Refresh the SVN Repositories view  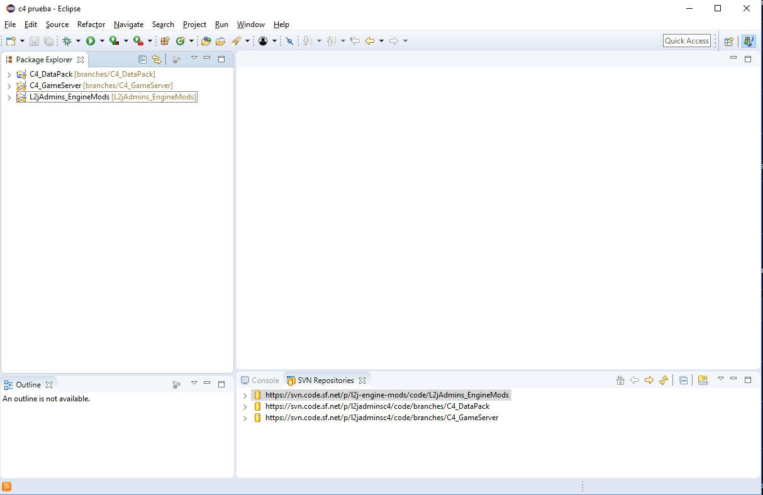tap(663, 380)
